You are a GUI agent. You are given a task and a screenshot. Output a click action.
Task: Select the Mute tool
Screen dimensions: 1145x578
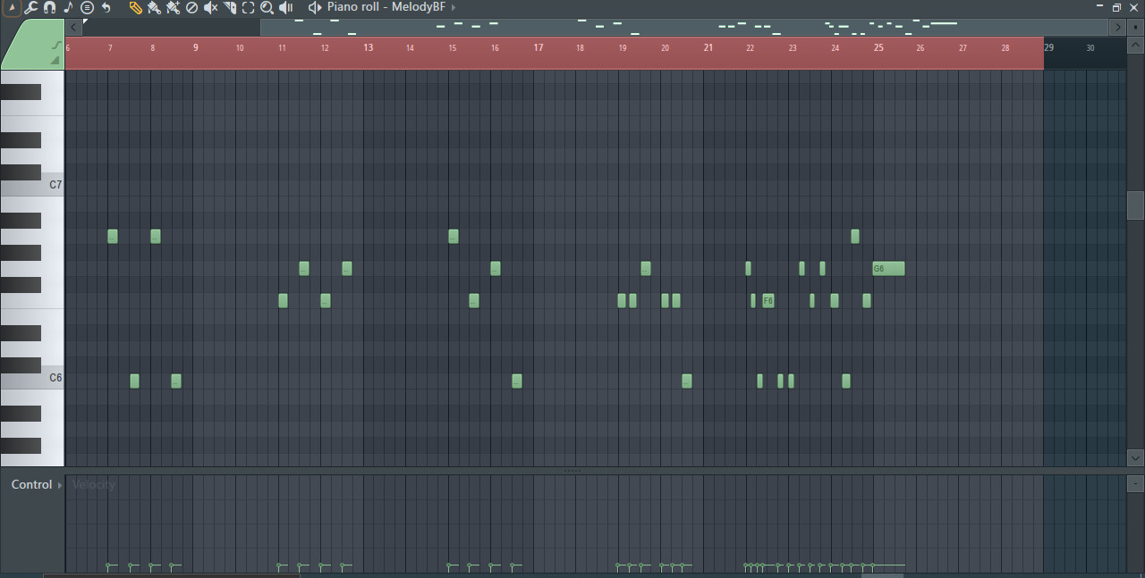tap(209, 7)
